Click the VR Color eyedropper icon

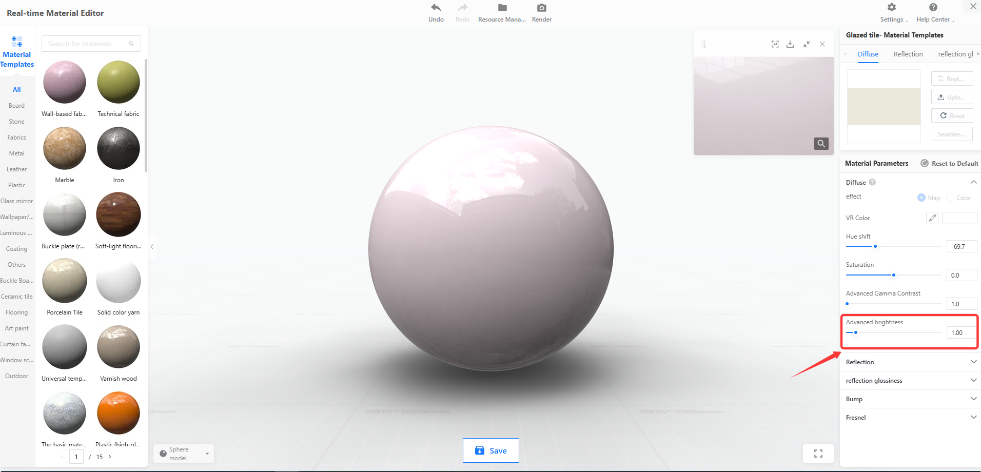(932, 218)
